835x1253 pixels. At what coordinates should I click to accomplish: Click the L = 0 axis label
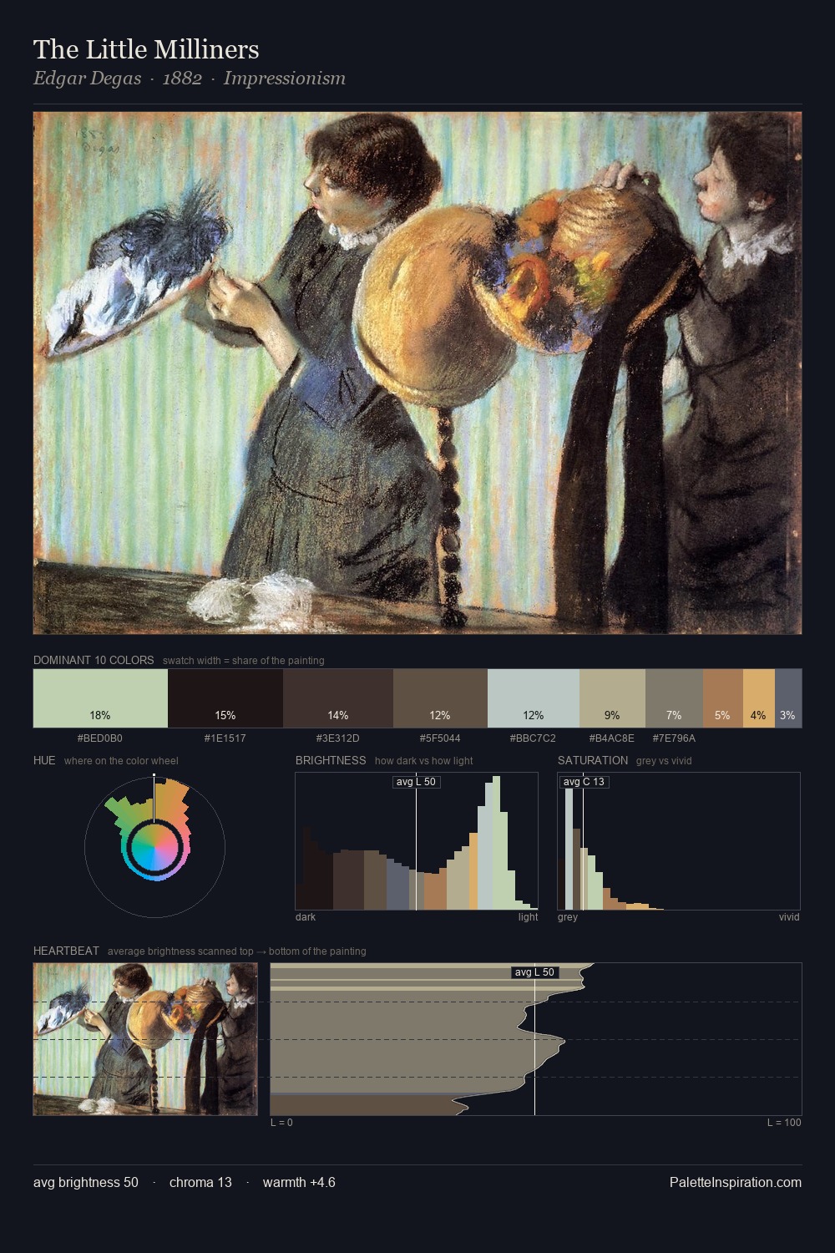281,1123
